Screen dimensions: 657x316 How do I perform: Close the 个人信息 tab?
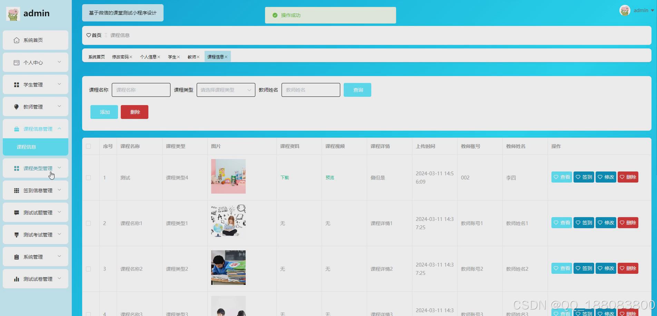click(x=159, y=57)
